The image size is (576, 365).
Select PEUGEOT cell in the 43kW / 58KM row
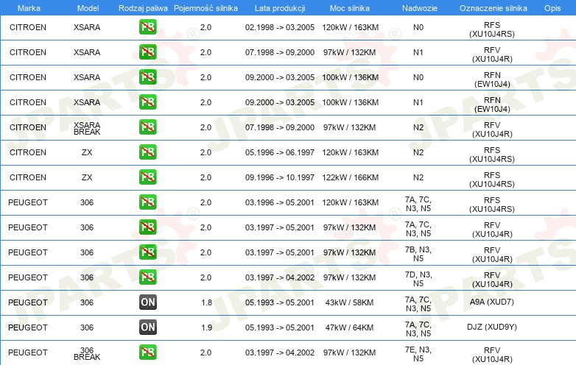tap(28, 302)
